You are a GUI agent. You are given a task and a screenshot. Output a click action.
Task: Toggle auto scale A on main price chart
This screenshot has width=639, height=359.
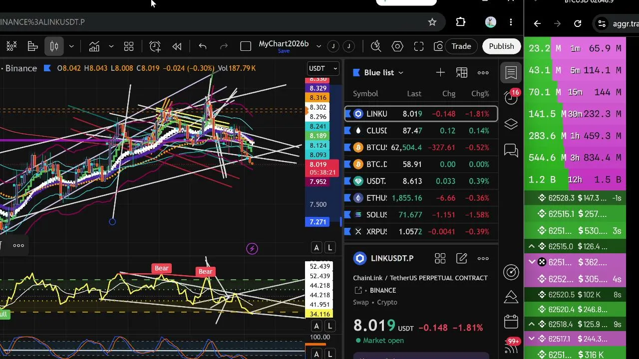coord(316,247)
